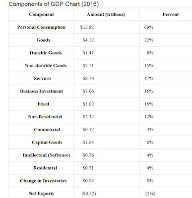
Task: Select the Non-Residential row label
Action: tap(45, 117)
